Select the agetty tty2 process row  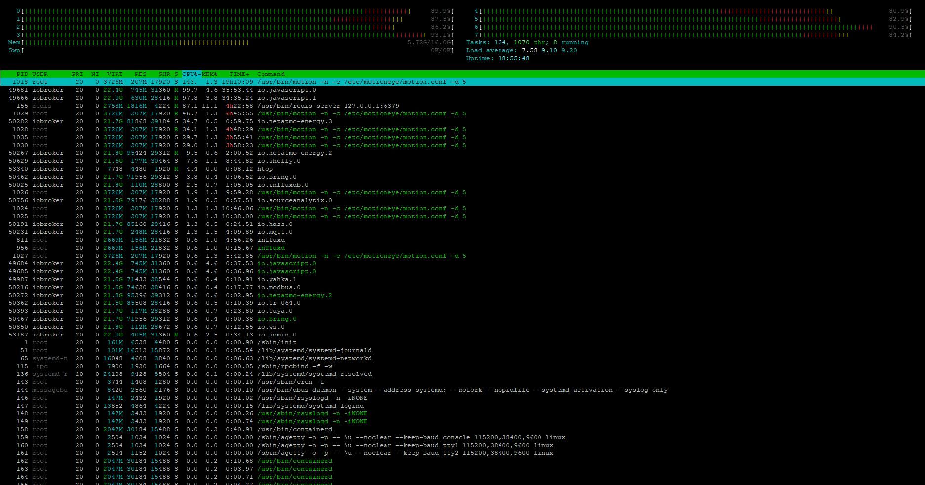pyautogui.click(x=462, y=453)
